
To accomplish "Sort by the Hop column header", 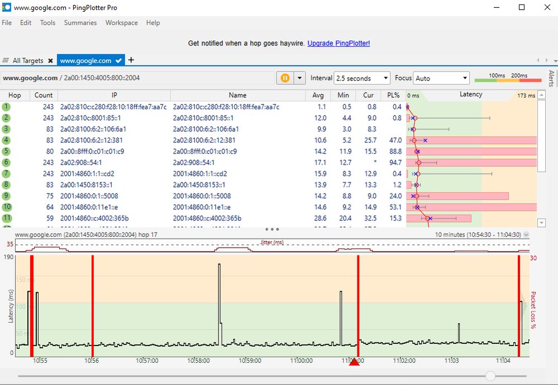I will point(15,95).
